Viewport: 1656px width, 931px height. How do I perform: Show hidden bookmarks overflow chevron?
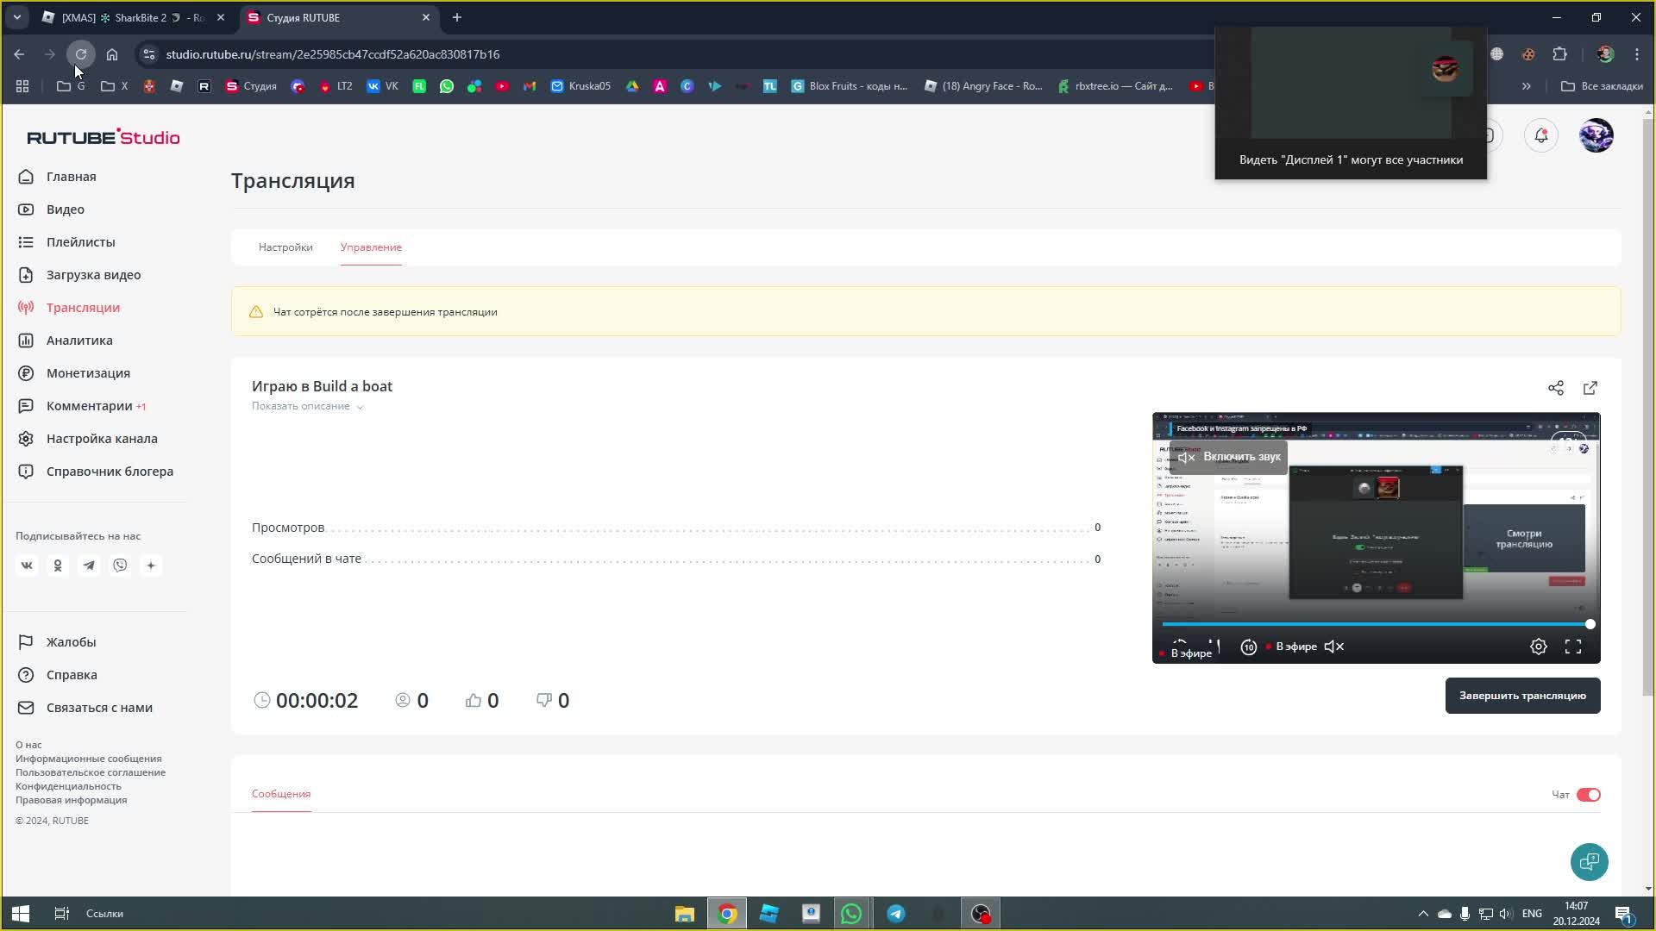pos(1526,86)
